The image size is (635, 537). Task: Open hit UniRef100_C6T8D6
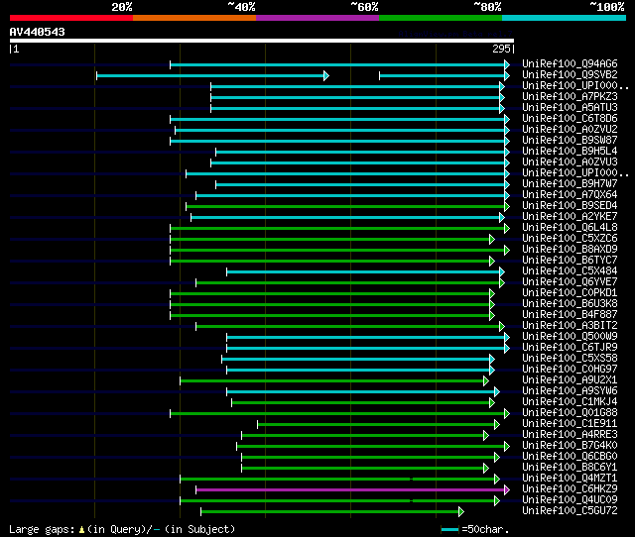click(x=570, y=118)
